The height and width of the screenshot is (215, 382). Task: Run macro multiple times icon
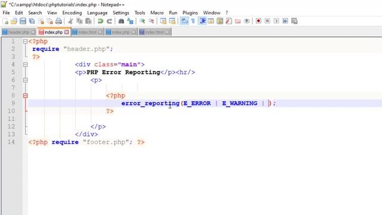click(285, 21)
